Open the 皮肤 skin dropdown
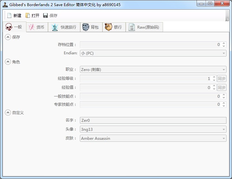Viewport: 232px width, 179px height. pyautogui.click(x=153, y=138)
